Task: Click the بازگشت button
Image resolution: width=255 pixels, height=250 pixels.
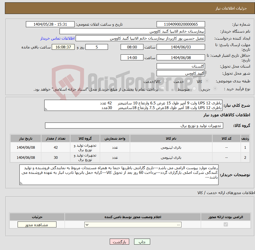Action: 119,241
